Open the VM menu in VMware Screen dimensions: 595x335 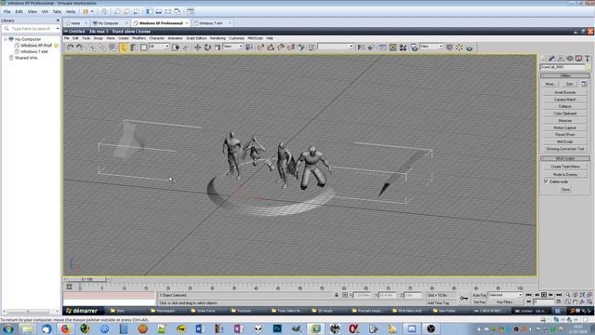click(x=45, y=12)
